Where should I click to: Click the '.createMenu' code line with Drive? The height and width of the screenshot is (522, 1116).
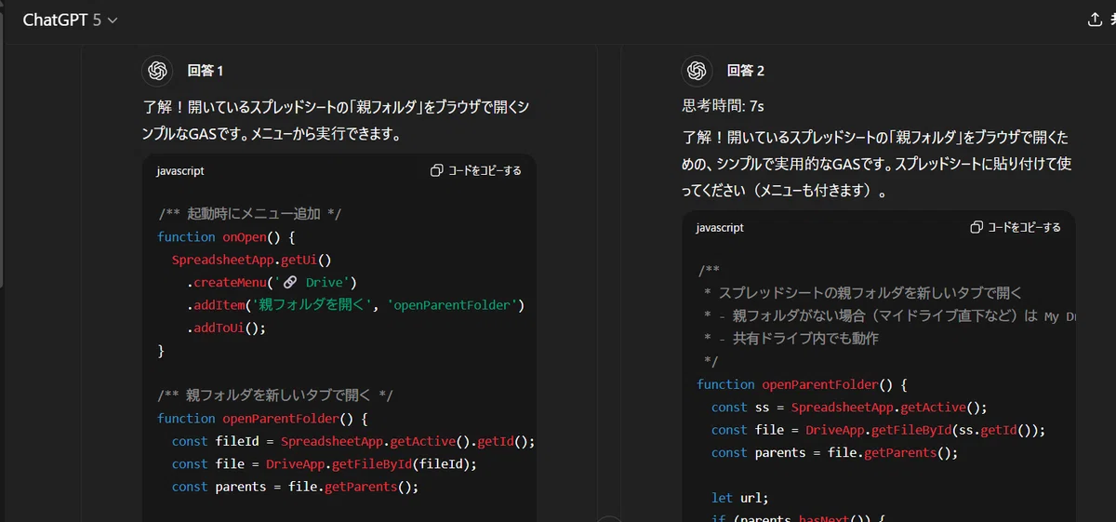272,282
